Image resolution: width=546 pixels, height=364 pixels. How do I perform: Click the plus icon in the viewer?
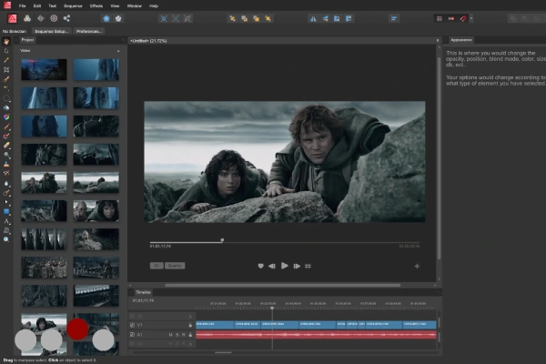pyautogui.click(x=417, y=266)
